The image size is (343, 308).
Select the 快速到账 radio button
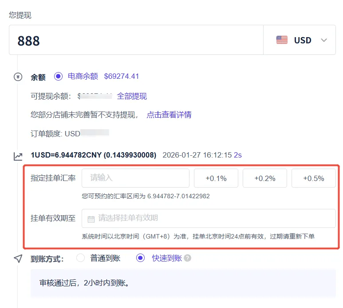[140, 258]
